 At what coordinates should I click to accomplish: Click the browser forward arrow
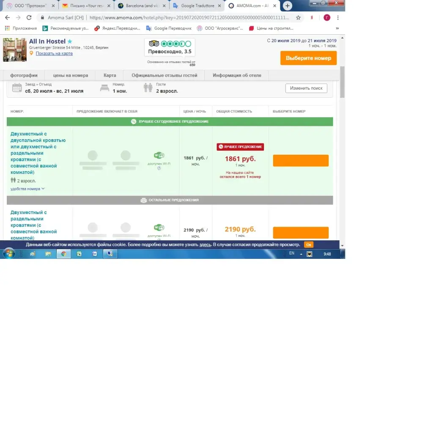click(x=18, y=18)
